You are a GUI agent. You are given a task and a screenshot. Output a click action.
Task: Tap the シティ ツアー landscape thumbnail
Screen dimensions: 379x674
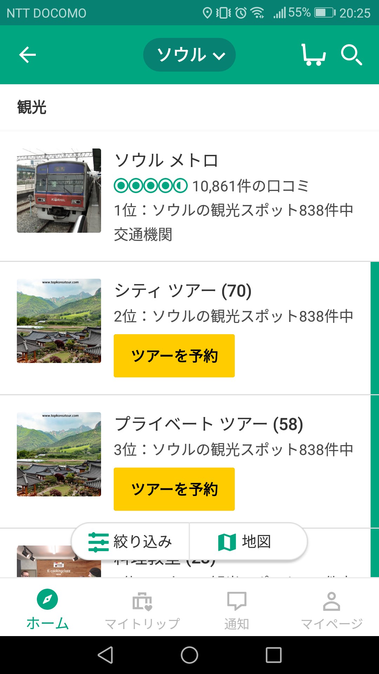pyautogui.click(x=59, y=321)
